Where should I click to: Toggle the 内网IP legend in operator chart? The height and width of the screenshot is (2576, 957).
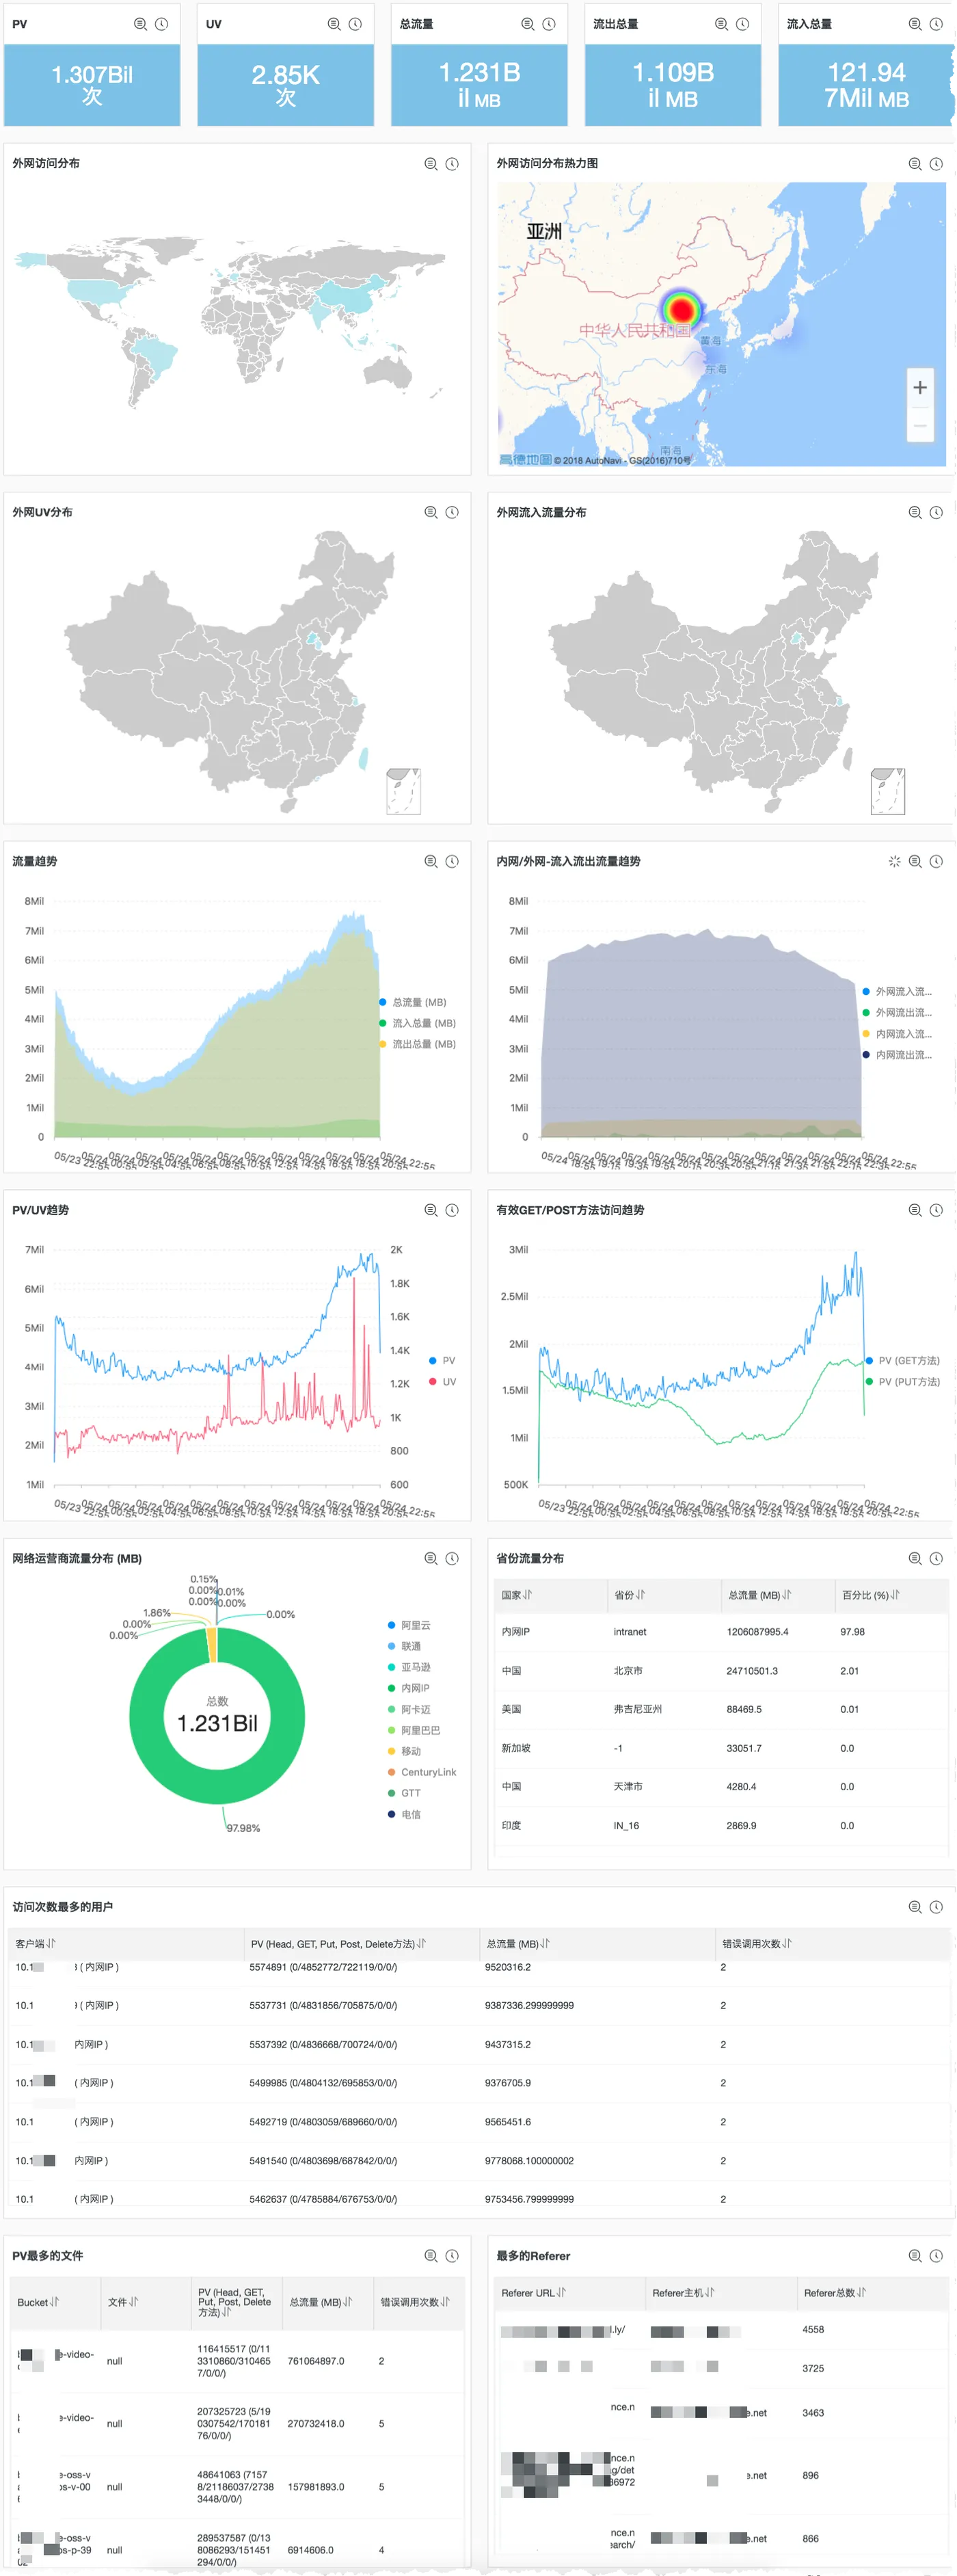coord(409,1688)
